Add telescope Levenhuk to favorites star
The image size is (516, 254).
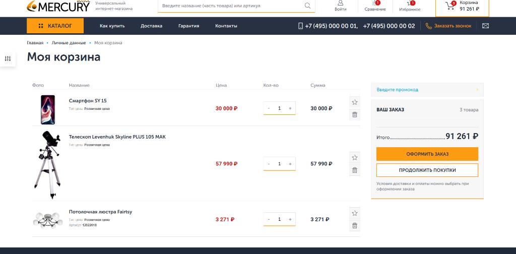(x=355, y=158)
